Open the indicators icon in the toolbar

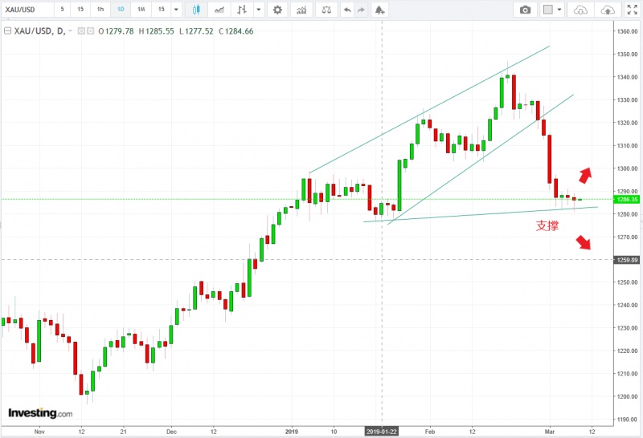301,10
